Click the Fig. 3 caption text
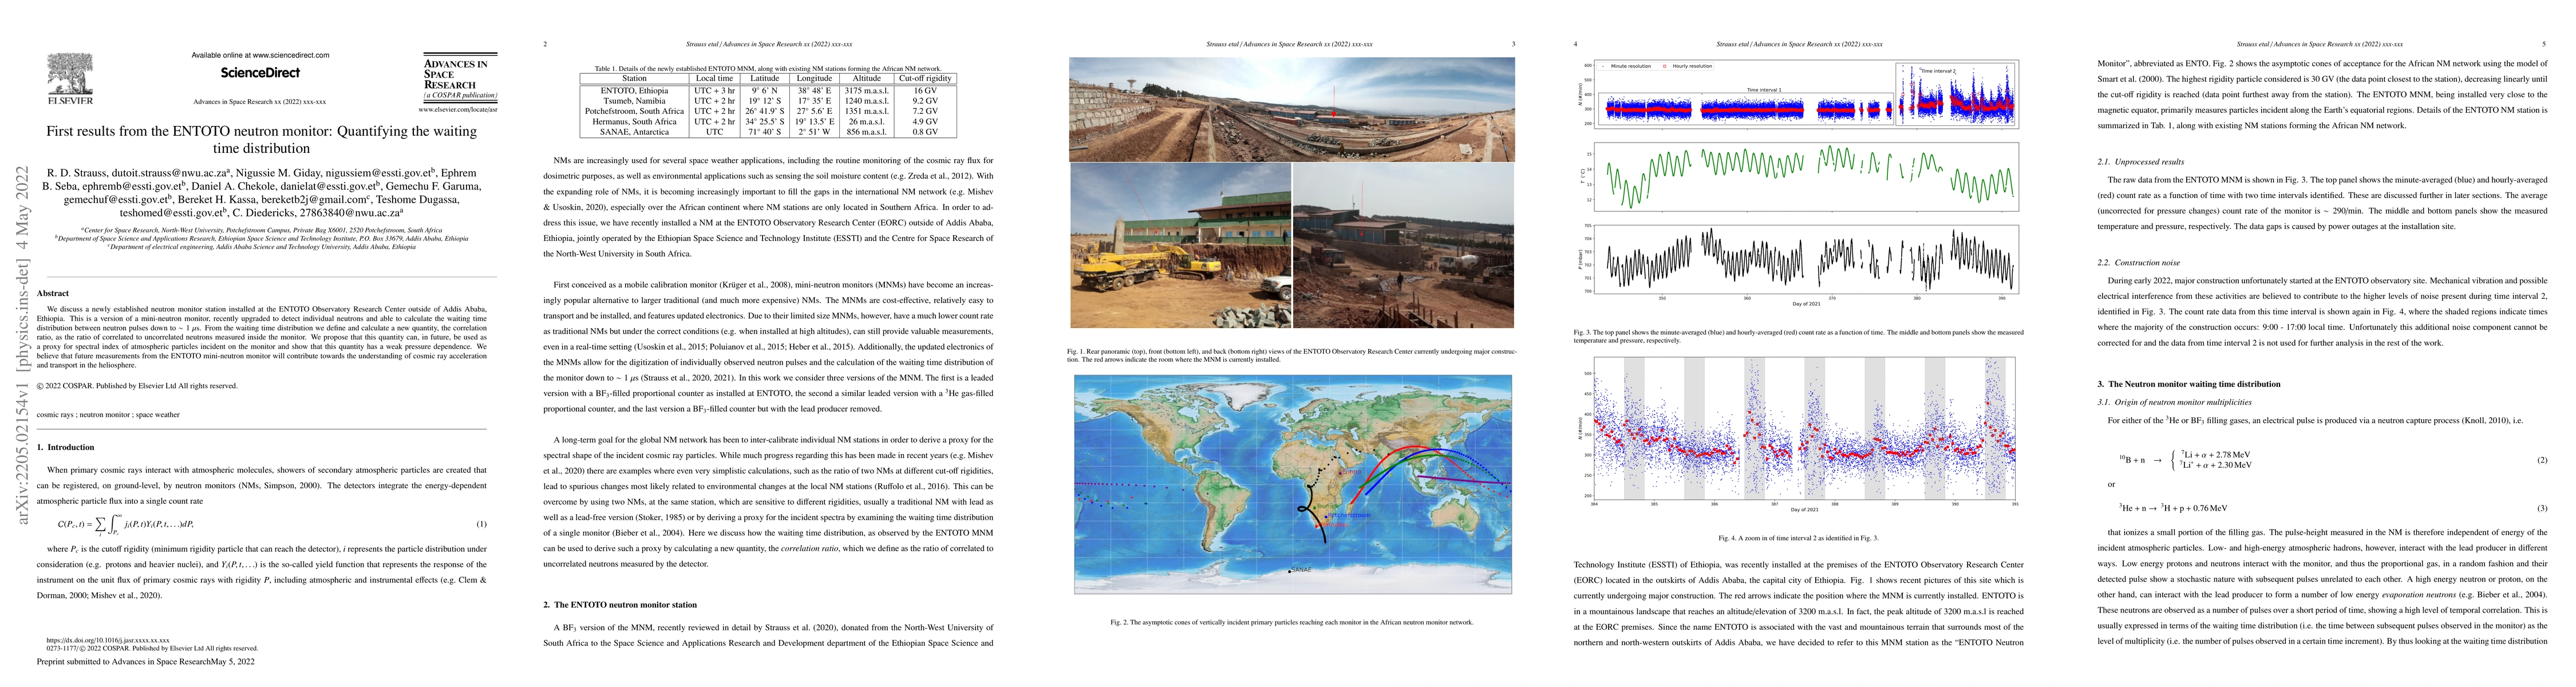The height and width of the screenshot is (687, 2576). pyautogui.click(x=1799, y=336)
